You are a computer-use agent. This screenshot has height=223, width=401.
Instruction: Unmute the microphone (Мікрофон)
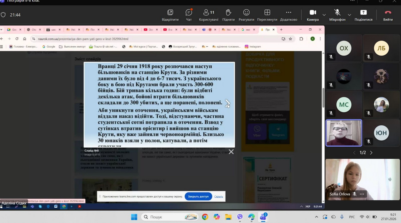(x=337, y=15)
